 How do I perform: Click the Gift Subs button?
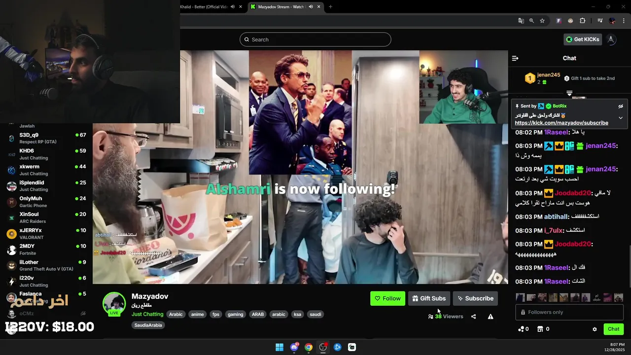point(429,298)
